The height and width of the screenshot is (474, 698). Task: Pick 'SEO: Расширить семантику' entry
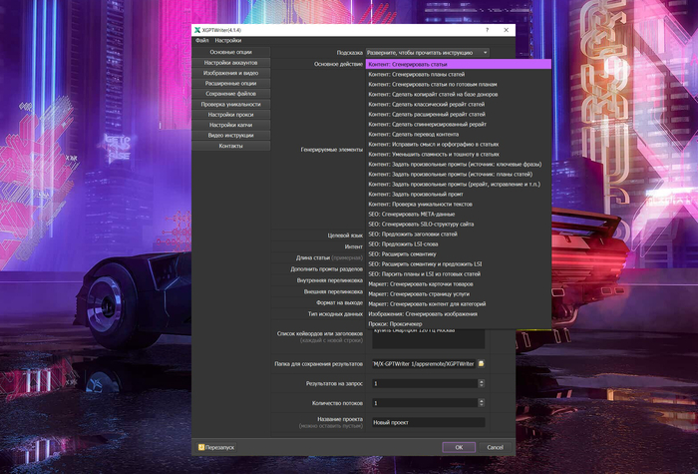(459, 253)
